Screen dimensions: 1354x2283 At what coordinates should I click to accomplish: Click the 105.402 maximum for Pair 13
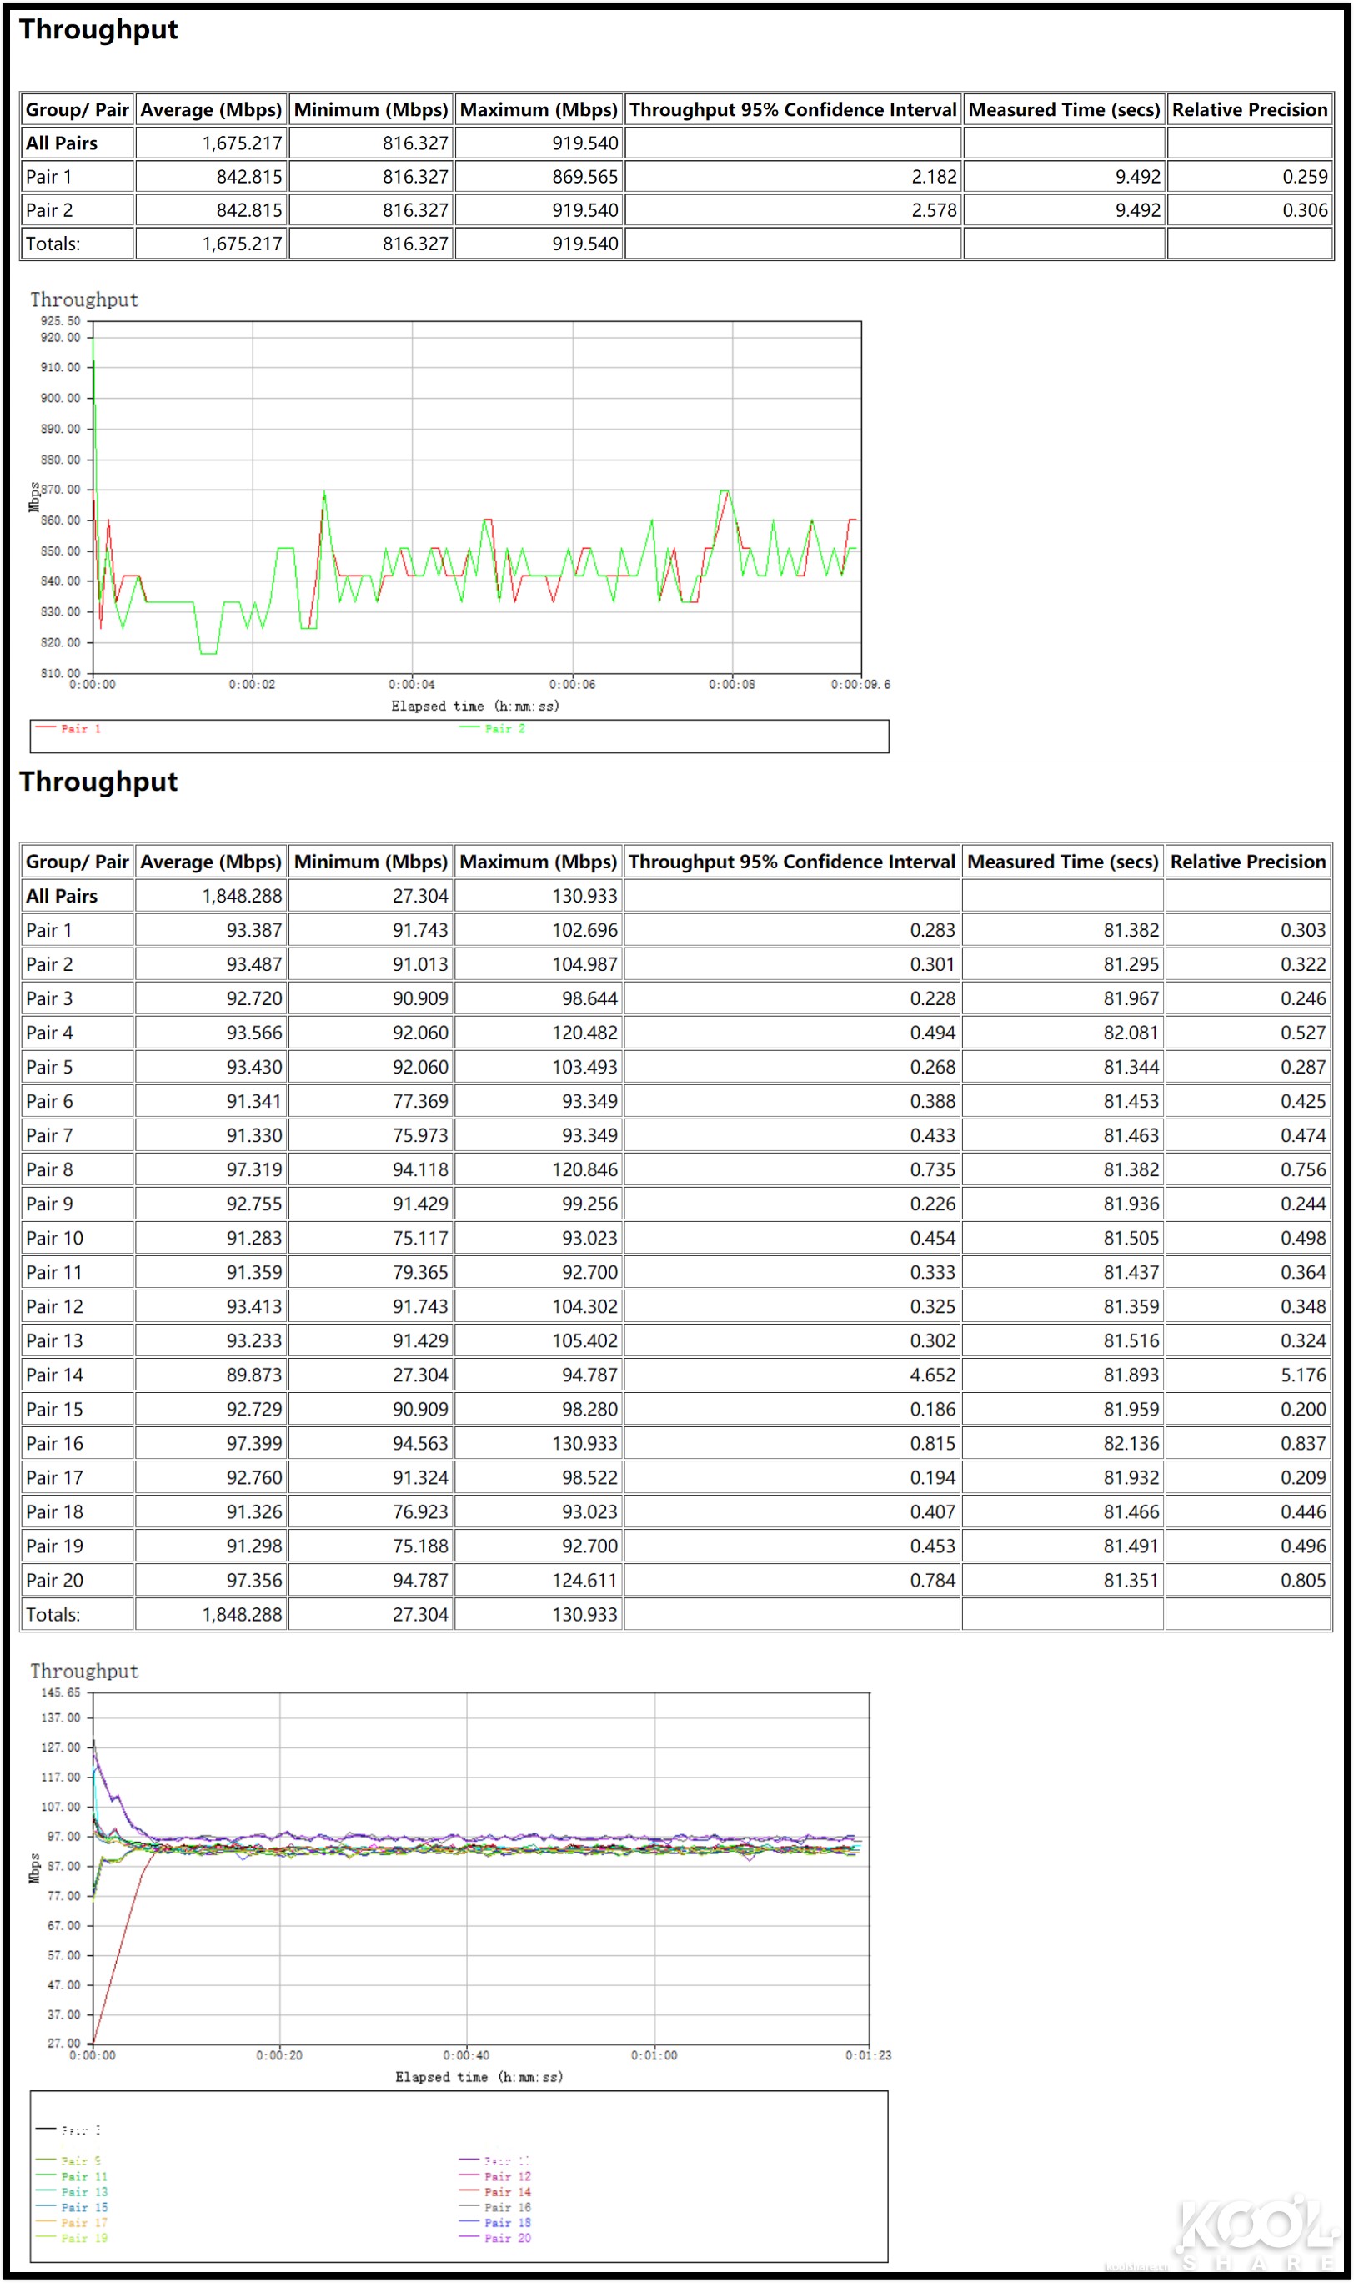[584, 1341]
